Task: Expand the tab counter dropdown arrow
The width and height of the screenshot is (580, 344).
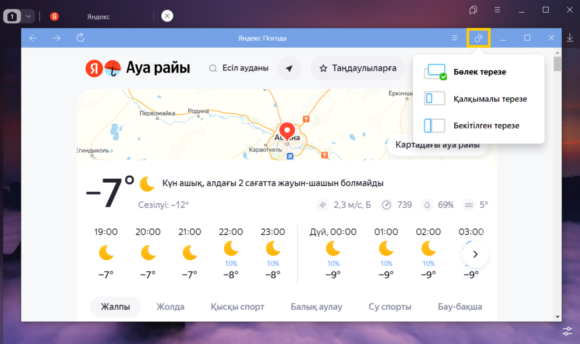Action: point(28,17)
